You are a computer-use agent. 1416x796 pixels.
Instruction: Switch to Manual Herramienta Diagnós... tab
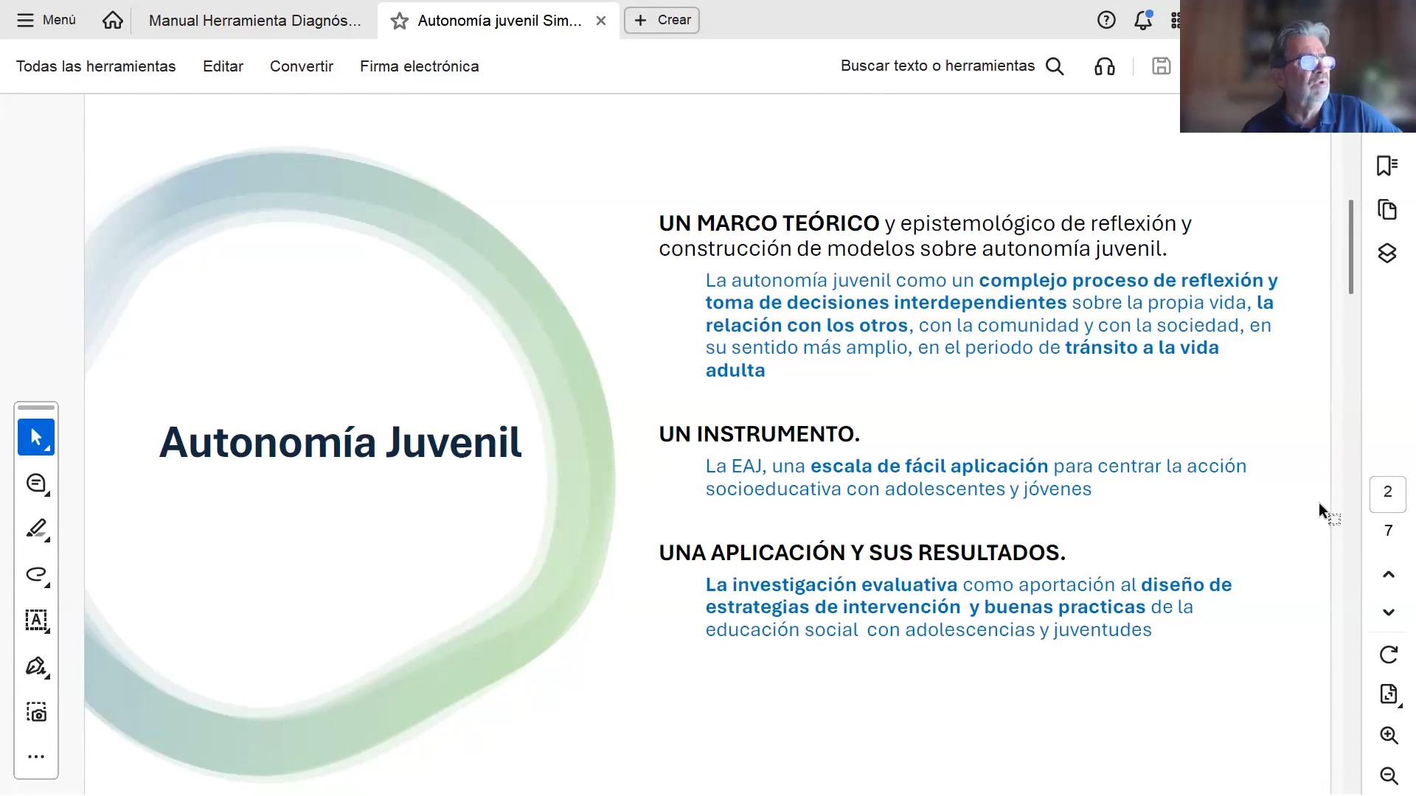pos(255,21)
